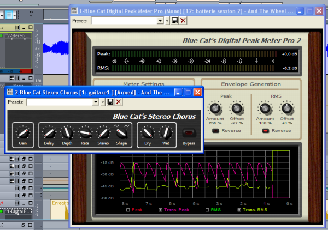This screenshot has height=230, width=328.
Task: Click the Wet knob in Stereo Chorus
Action: coord(166,133)
